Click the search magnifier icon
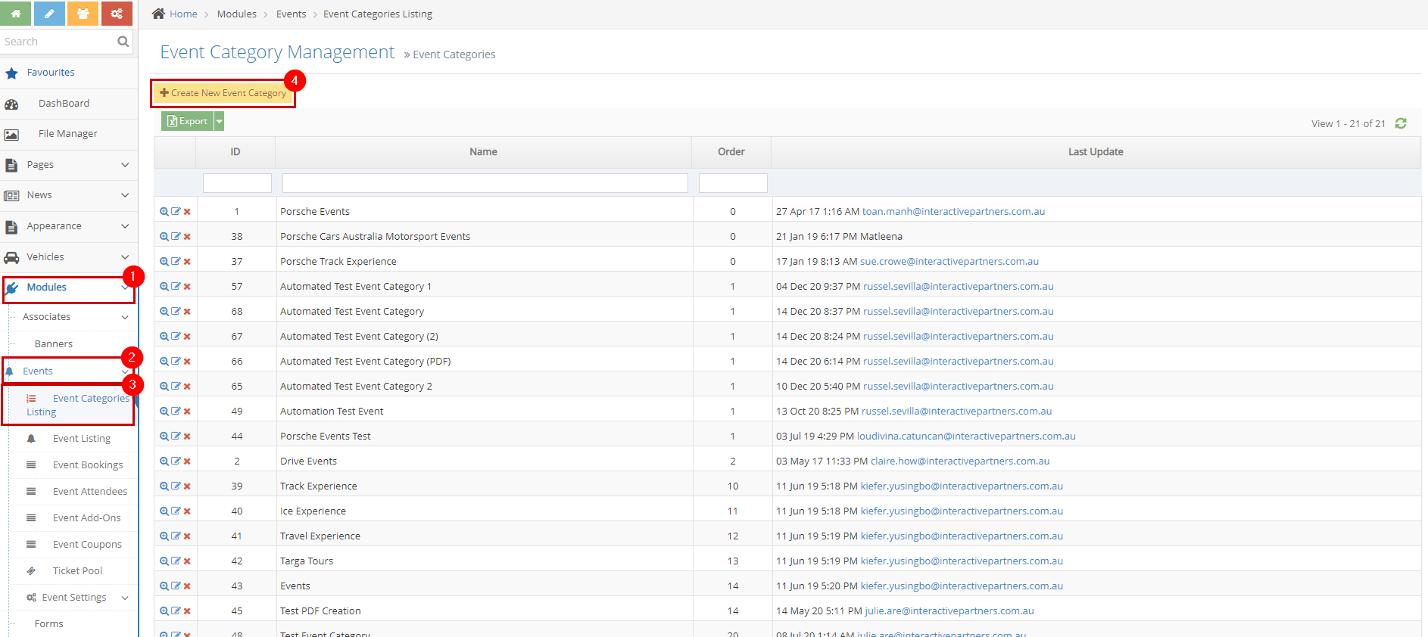1428x637 pixels. 123,42
